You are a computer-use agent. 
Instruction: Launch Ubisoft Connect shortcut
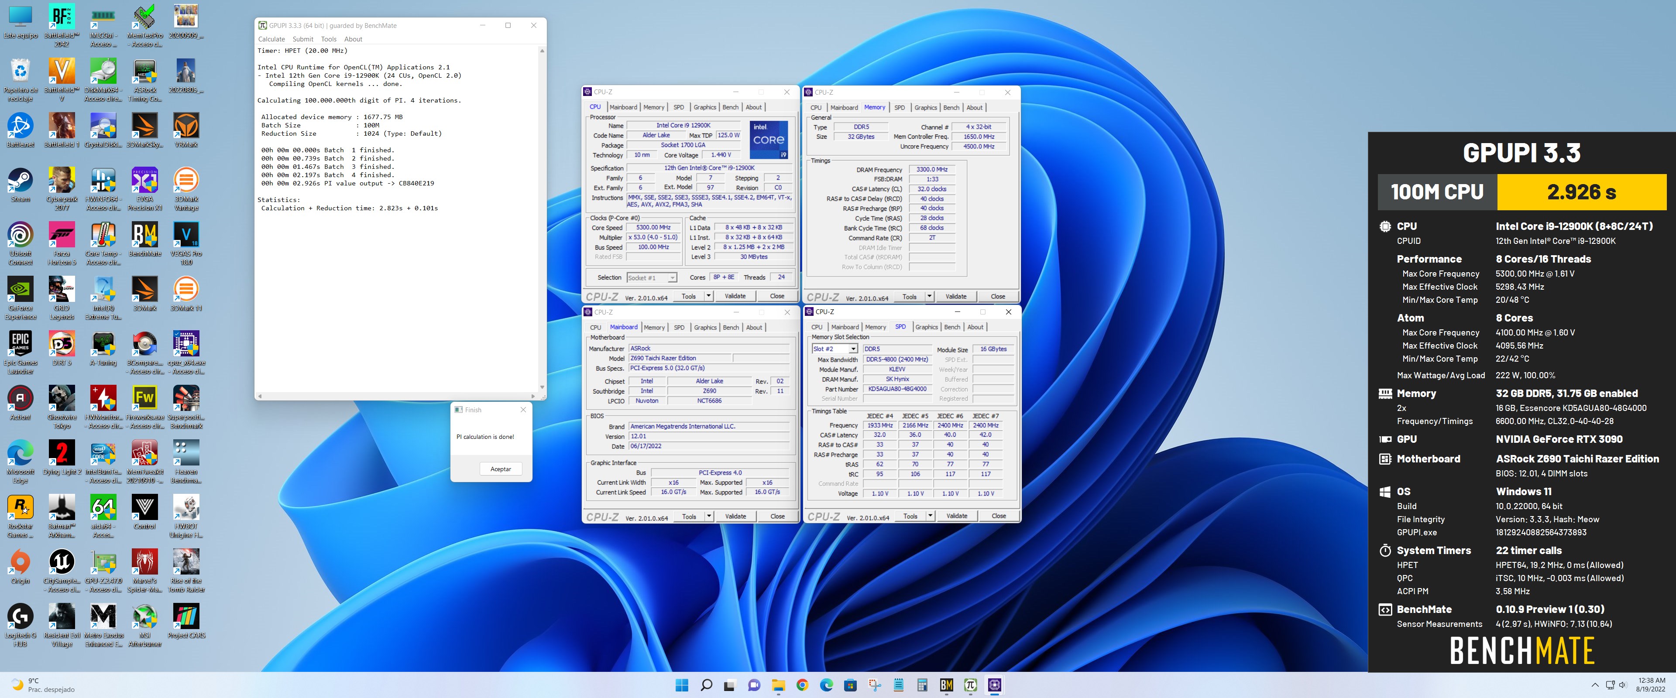click(x=20, y=243)
